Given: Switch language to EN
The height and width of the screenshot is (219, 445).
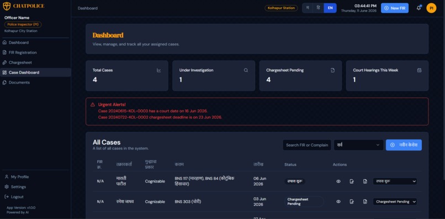Looking at the screenshot, I should pos(330,8).
